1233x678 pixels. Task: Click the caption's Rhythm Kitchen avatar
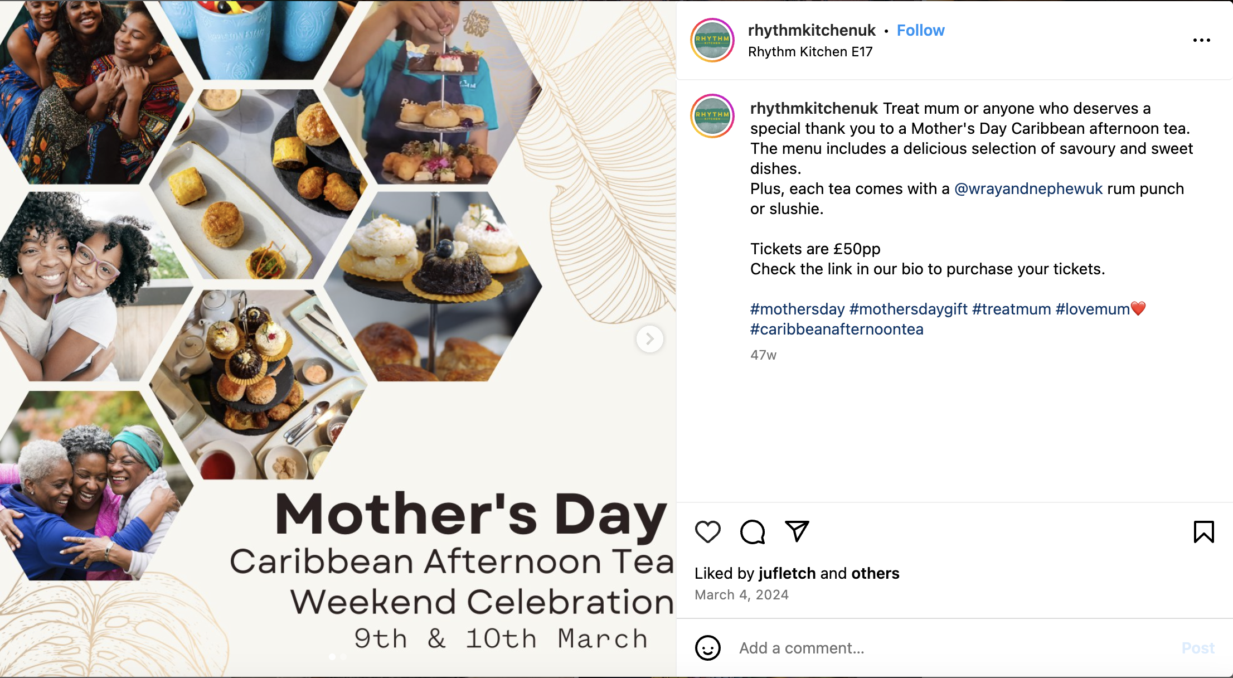coord(712,115)
